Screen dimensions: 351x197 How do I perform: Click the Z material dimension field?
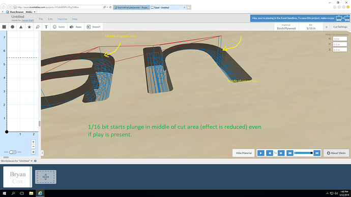click(340, 50)
